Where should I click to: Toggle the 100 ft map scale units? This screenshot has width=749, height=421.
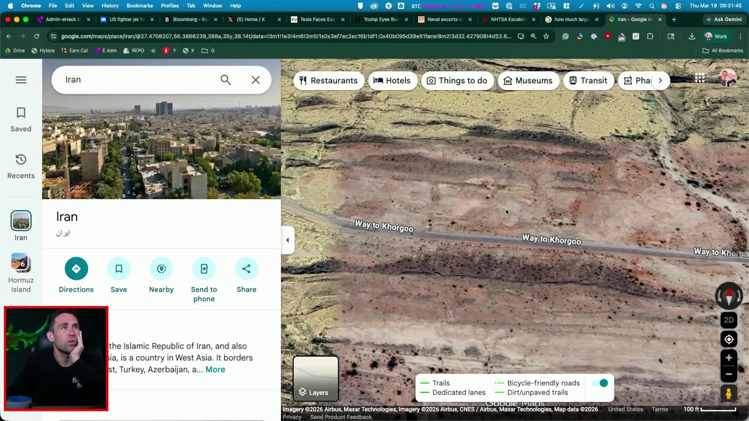pos(710,409)
